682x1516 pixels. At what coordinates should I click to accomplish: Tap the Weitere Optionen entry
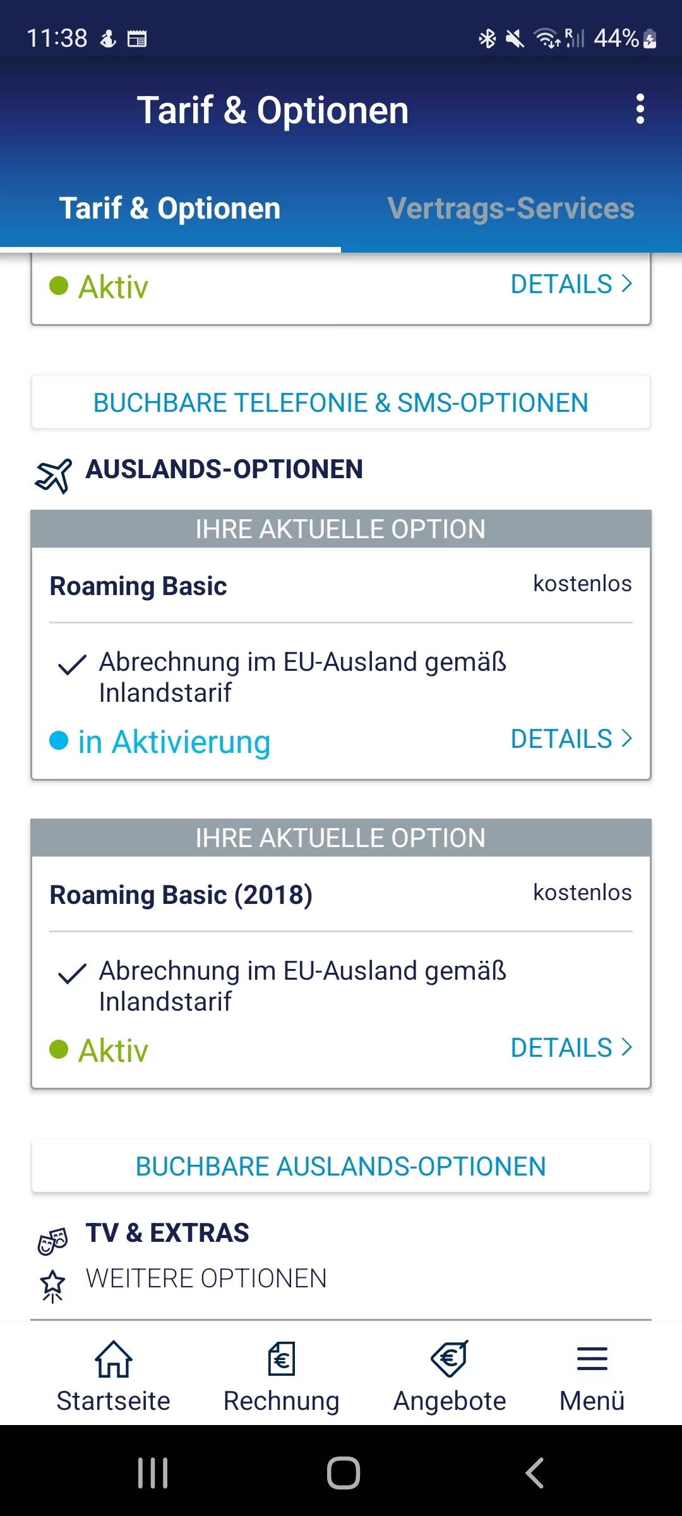point(206,1278)
